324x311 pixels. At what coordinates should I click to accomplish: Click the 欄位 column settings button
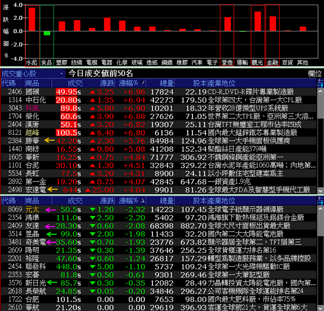[314, 73]
